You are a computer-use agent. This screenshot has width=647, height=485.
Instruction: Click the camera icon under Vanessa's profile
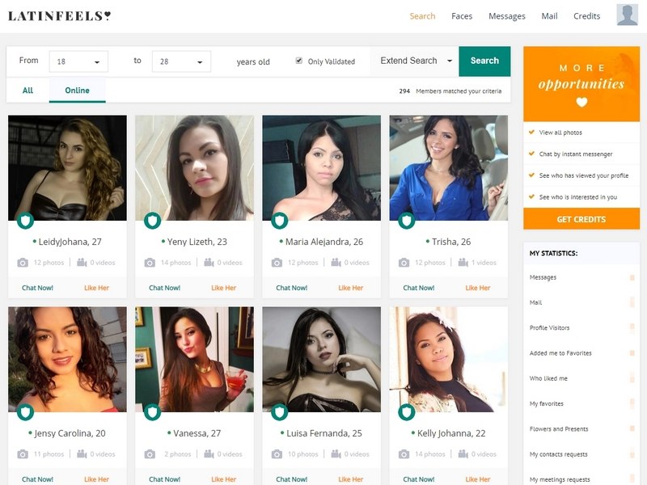click(x=150, y=454)
